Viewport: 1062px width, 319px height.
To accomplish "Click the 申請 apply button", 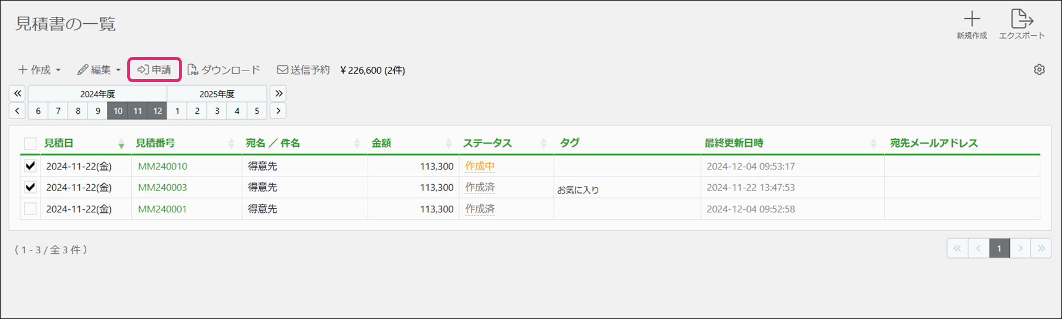I will tap(154, 70).
